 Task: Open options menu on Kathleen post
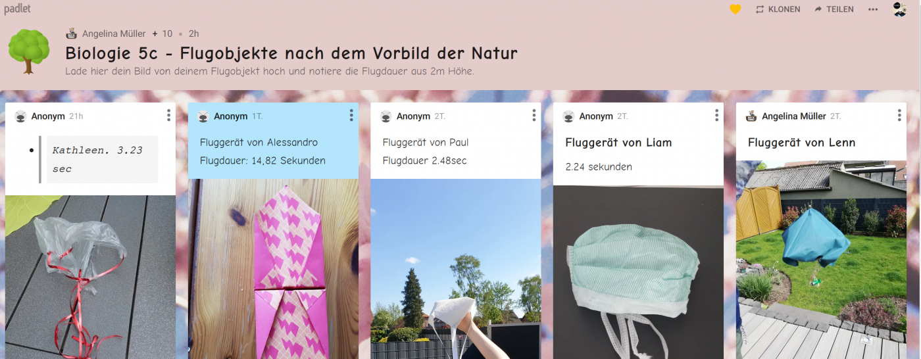pyautogui.click(x=168, y=116)
